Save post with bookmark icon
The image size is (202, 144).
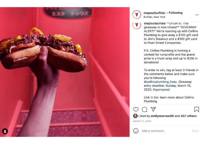point(197,109)
